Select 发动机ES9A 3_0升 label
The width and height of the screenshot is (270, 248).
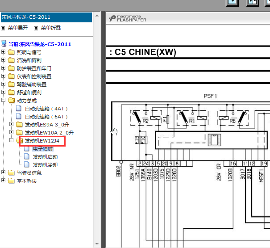47,125
